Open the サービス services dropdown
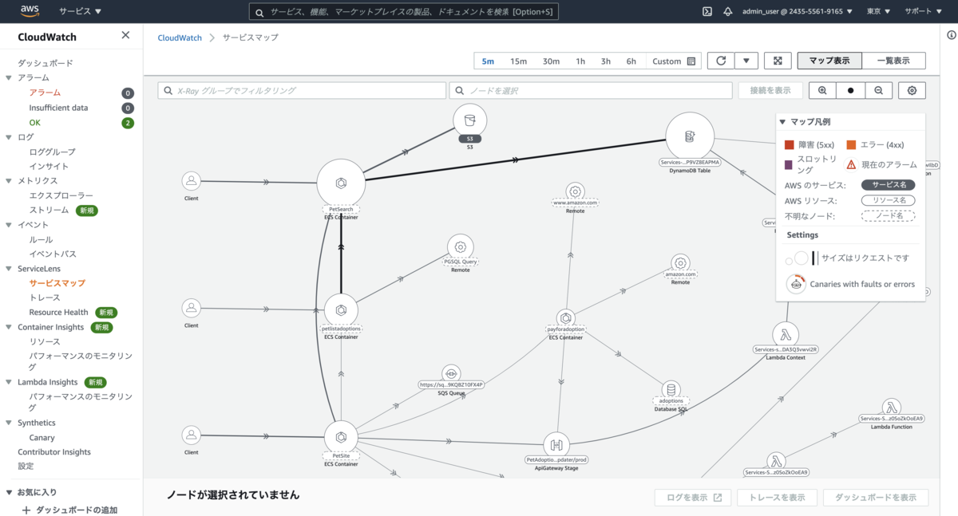Image resolution: width=958 pixels, height=516 pixels. click(x=81, y=12)
